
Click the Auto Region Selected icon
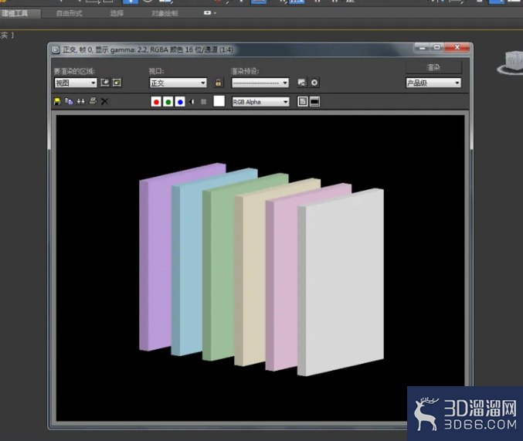coord(117,83)
